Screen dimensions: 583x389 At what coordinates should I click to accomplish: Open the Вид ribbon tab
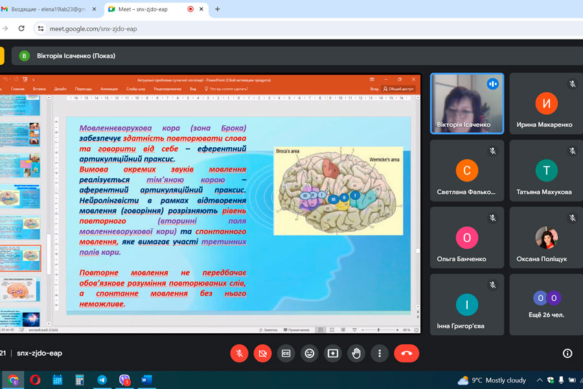click(x=193, y=89)
